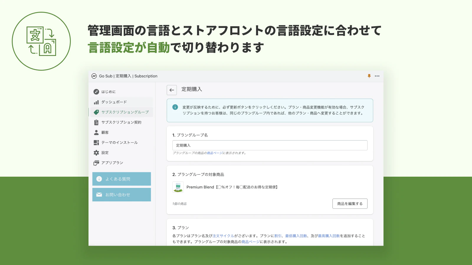Follow the 商品ページ link under the name field
The image size is (472, 265).
point(214,153)
